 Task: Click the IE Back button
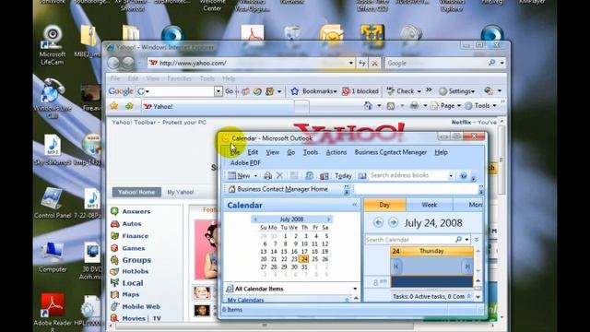113,63
